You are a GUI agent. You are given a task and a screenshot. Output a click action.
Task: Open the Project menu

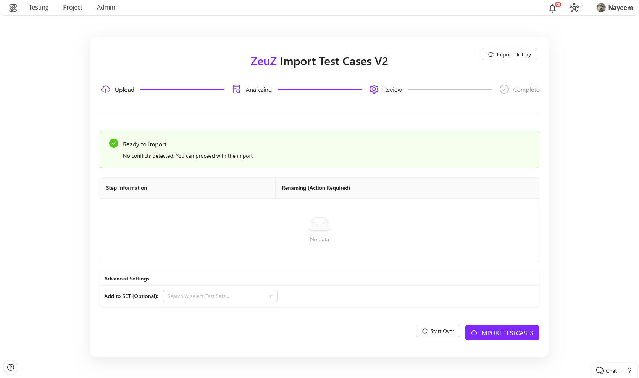tap(73, 8)
